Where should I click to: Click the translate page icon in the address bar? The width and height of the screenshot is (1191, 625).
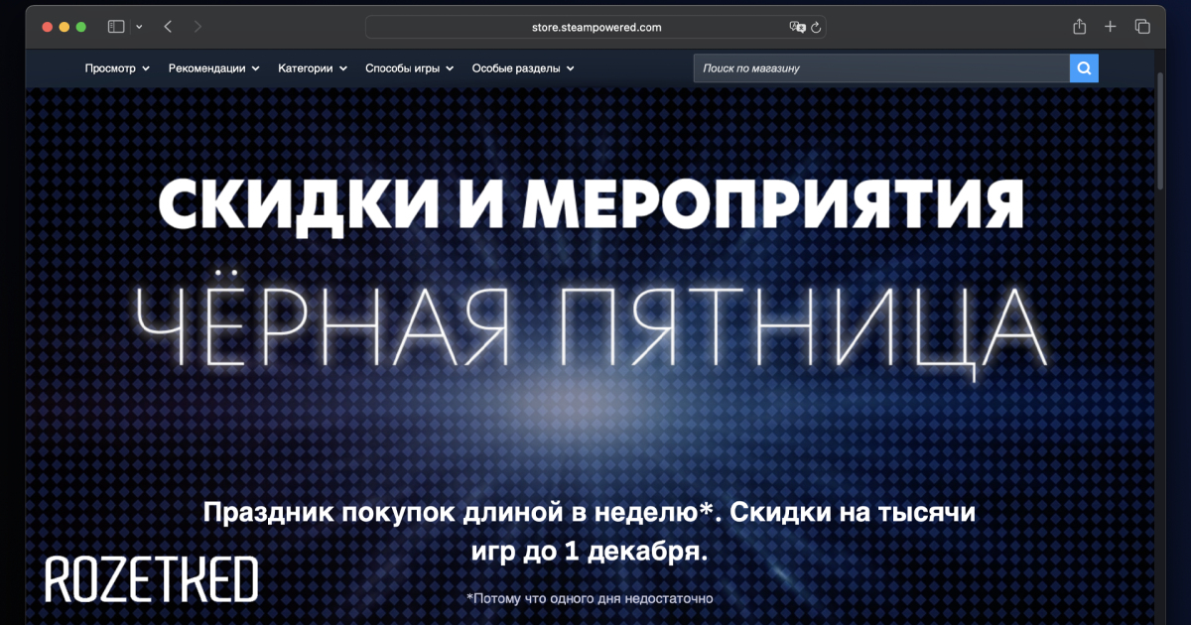click(796, 28)
